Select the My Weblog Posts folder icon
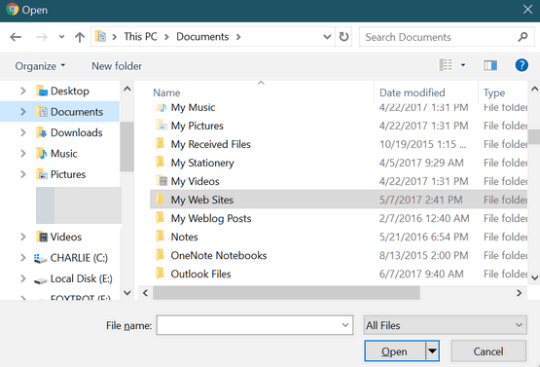The height and width of the screenshot is (367, 540). 161,218
